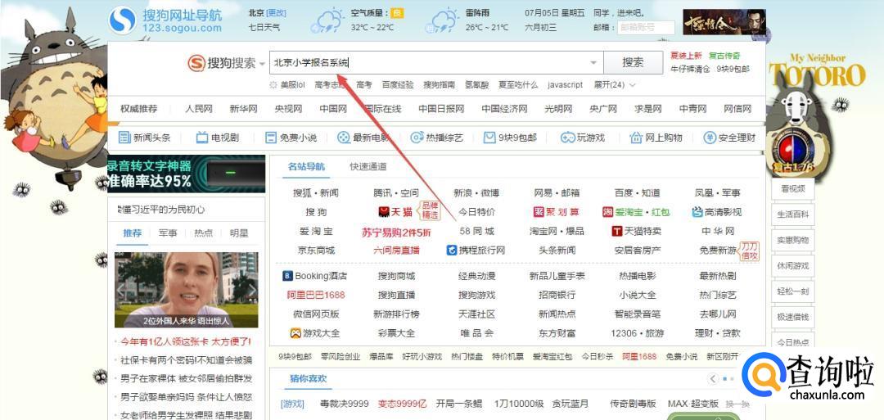Expand the hot keywords 展开(24)

tap(615, 84)
